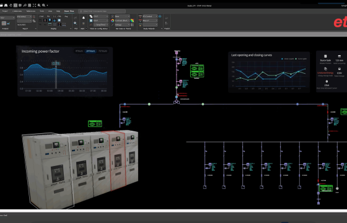This screenshot has height=223, width=347.
Task: Click the "Last opening and closing curves" title
Action: point(252,55)
